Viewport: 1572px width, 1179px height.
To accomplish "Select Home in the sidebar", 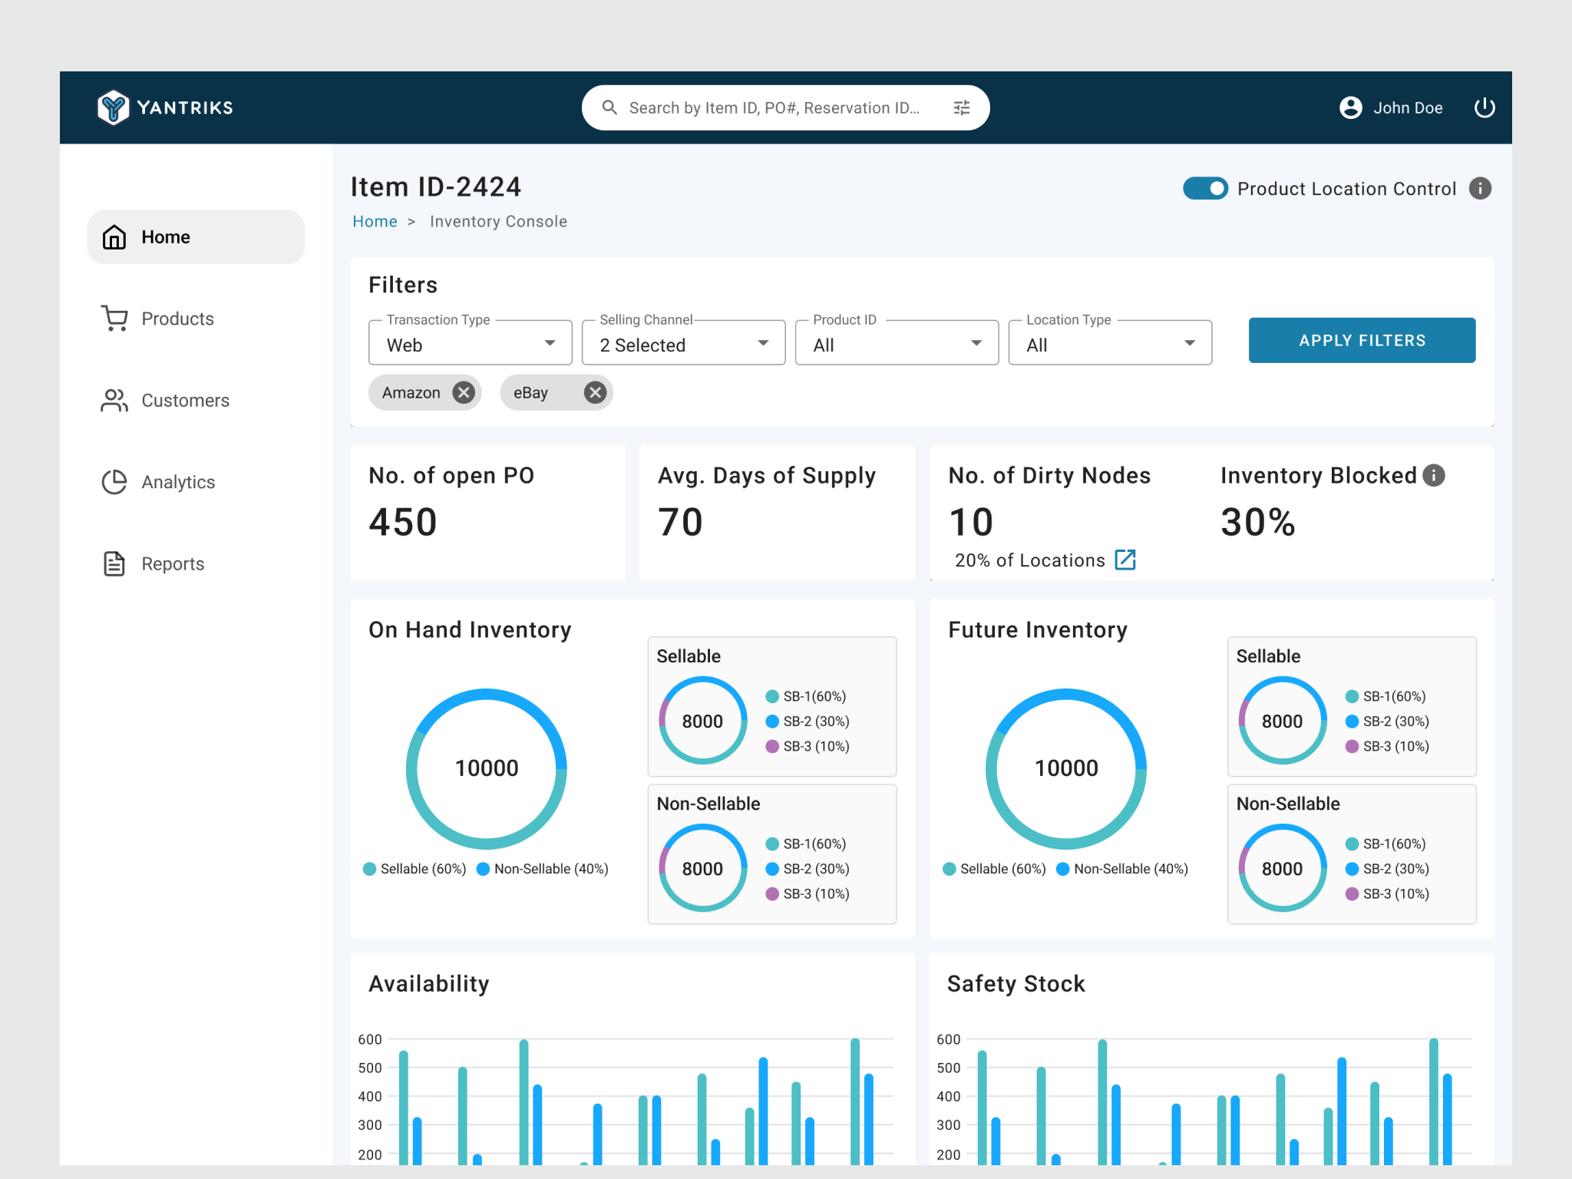I will coord(195,236).
